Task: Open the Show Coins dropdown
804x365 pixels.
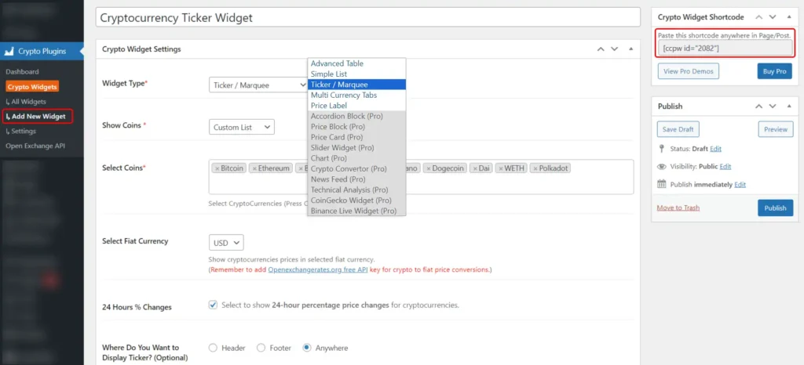Action: 242,127
